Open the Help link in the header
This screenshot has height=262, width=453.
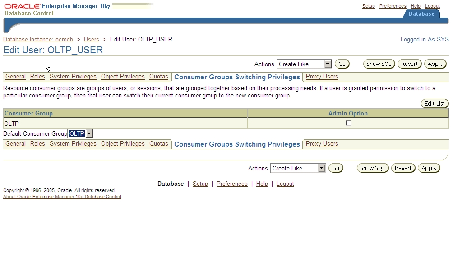[416, 6]
